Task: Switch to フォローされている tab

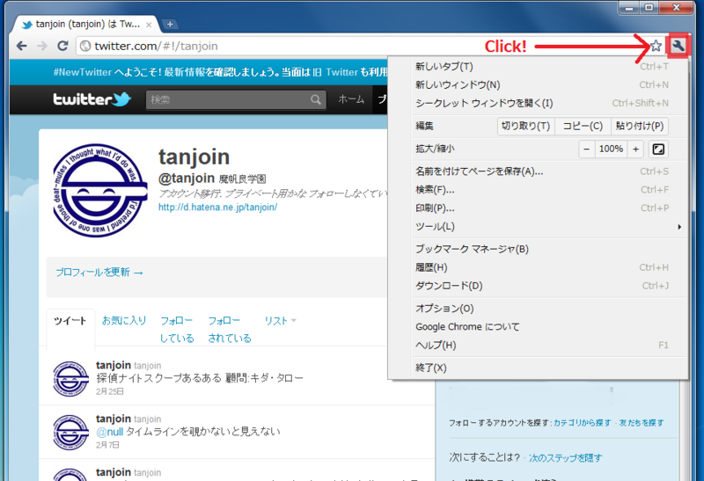Action: point(230,330)
